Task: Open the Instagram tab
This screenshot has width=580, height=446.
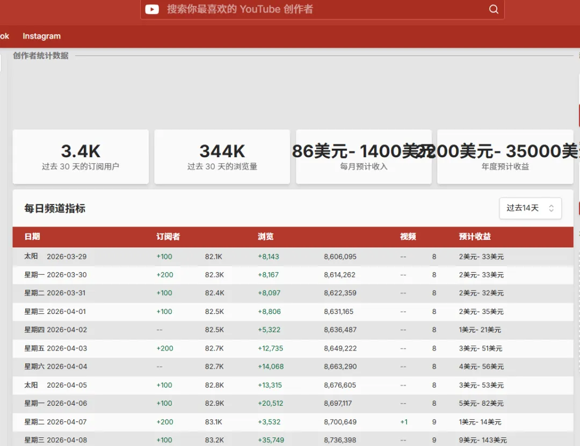Action: coord(41,36)
